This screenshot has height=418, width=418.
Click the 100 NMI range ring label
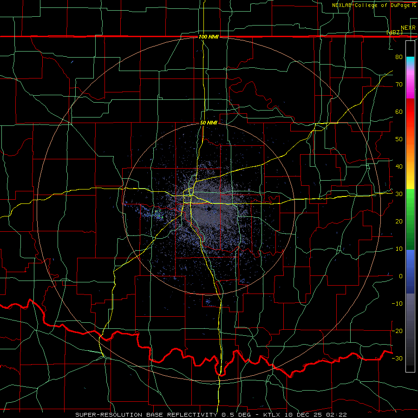[209, 37]
